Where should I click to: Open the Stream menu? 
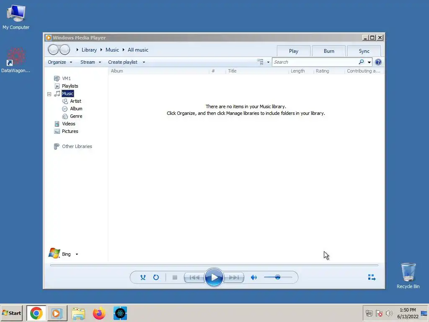tap(90, 62)
